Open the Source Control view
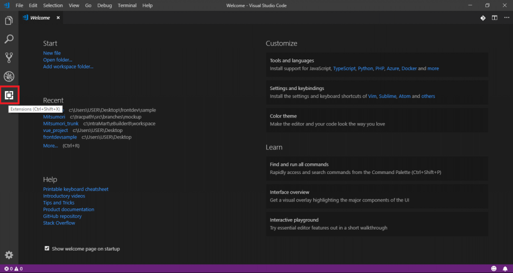513x273 pixels. [9, 58]
